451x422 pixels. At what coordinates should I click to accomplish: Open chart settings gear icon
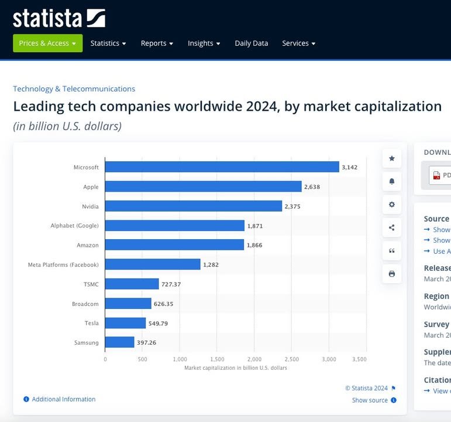(391, 205)
